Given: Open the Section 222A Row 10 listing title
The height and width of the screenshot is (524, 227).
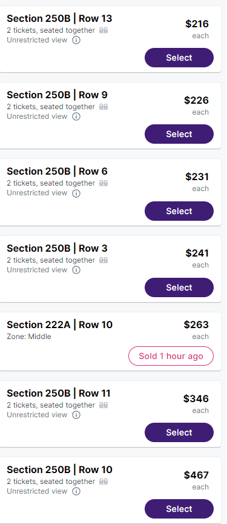Looking at the screenshot, I should coord(60,325).
